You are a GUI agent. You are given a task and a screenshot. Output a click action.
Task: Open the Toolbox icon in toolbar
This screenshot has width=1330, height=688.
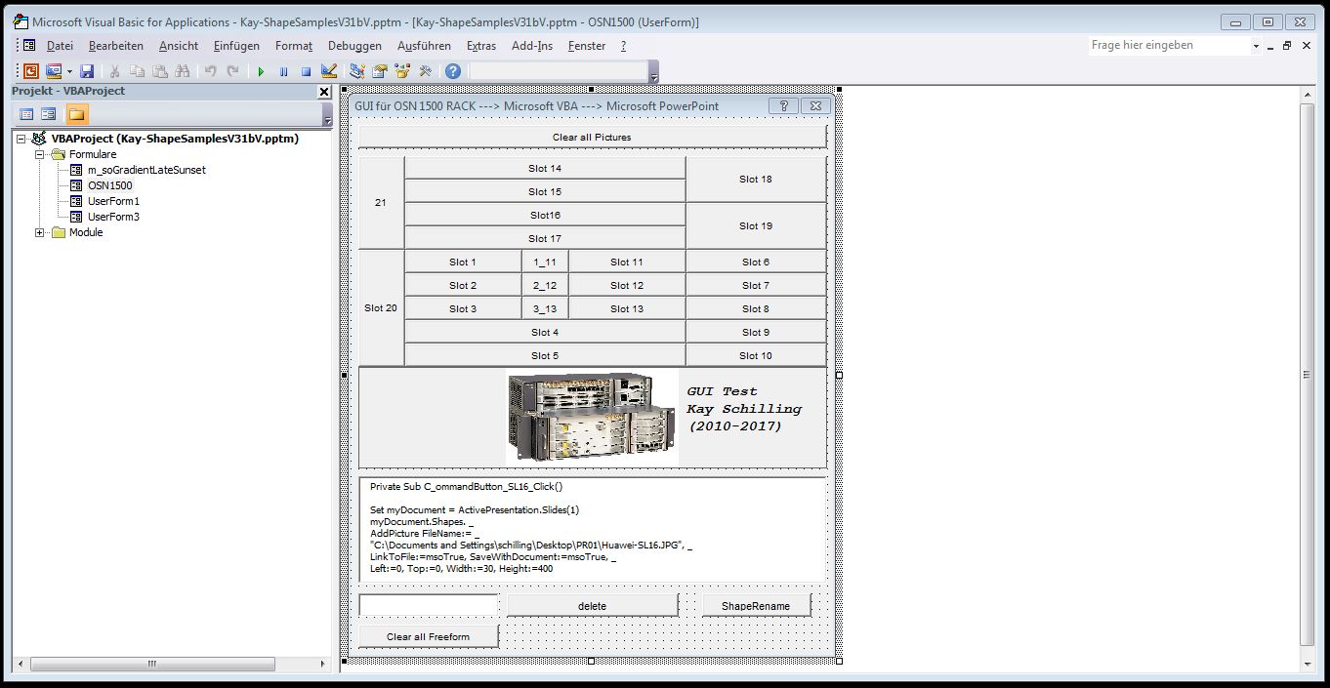pos(425,71)
